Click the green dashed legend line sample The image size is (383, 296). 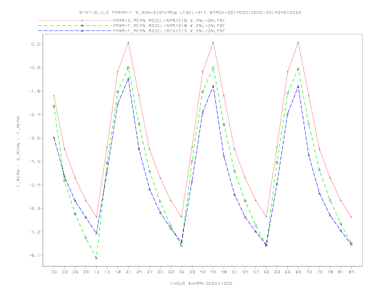point(75,26)
